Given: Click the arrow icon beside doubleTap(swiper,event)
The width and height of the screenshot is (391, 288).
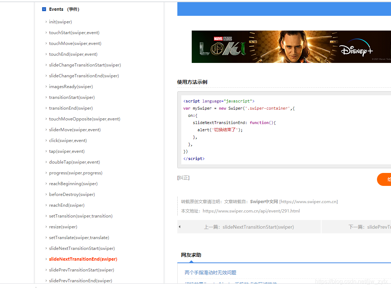Looking at the screenshot, I should 46,162.
